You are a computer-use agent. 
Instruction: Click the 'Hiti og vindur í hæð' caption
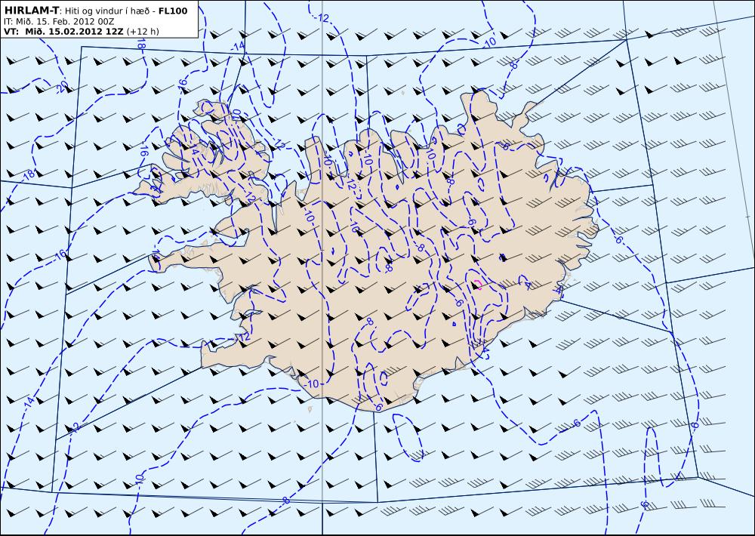click(x=109, y=11)
